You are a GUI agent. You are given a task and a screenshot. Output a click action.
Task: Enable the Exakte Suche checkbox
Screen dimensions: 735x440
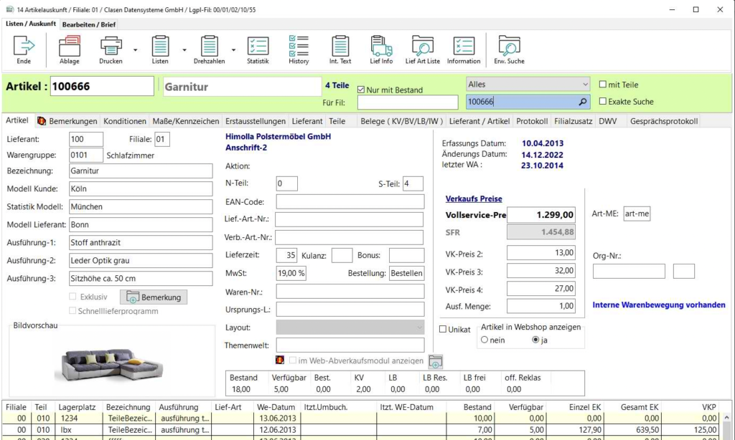(x=603, y=102)
